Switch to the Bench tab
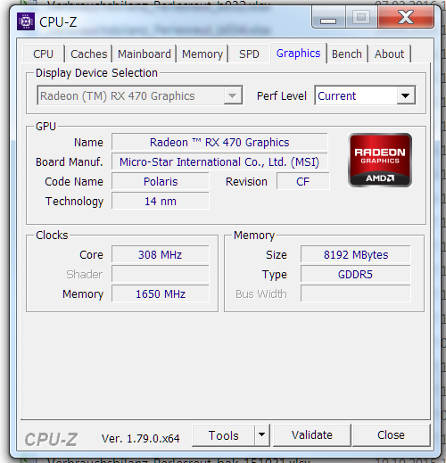Viewport: 446px width, 463px height. [347, 54]
